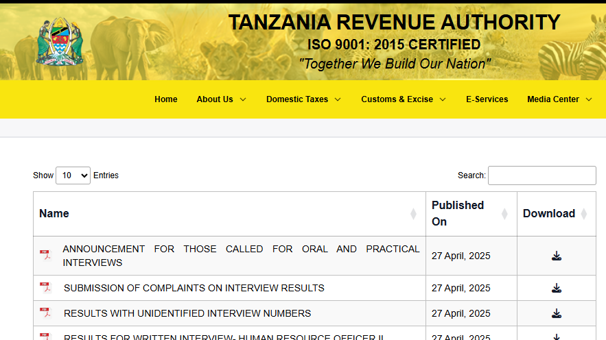Click PDF icon beside the announcement row
This screenshot has height=340, width=606.
click(x=45, y=255)
